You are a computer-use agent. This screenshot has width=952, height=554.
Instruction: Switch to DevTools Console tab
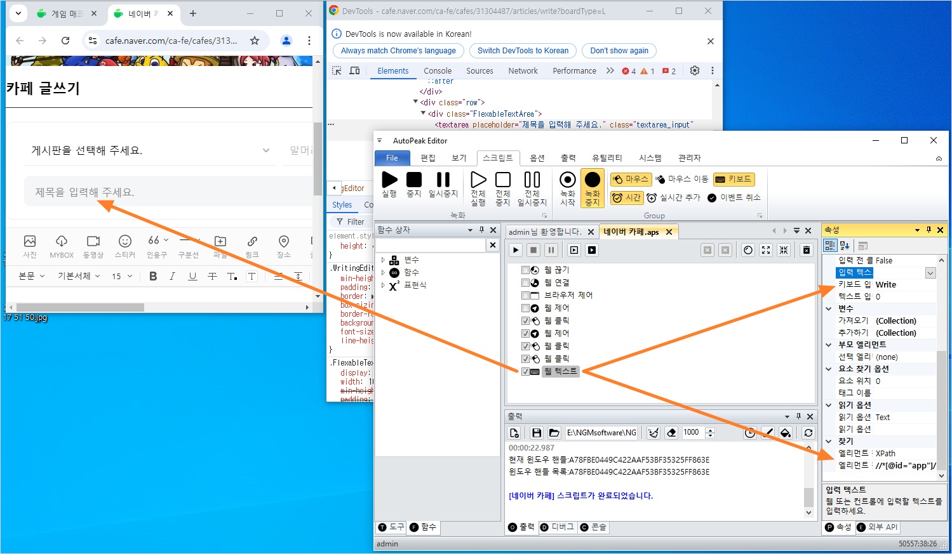tap(438, 70)
